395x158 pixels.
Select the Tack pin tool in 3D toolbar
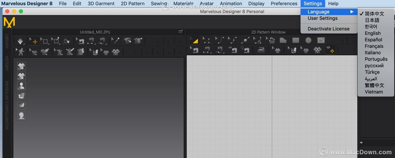pyautogui.click(x=115, y=41)
